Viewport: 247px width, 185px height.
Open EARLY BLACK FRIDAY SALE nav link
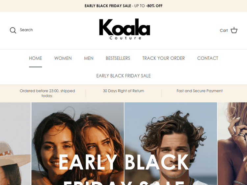pyautogui.click(x=123, y=76)
